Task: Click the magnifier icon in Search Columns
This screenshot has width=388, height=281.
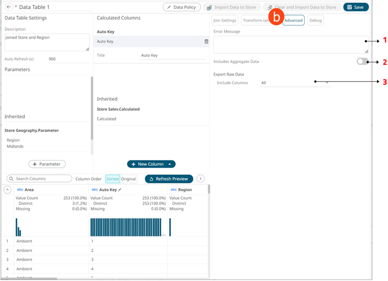Action: (x=11, y=179)
